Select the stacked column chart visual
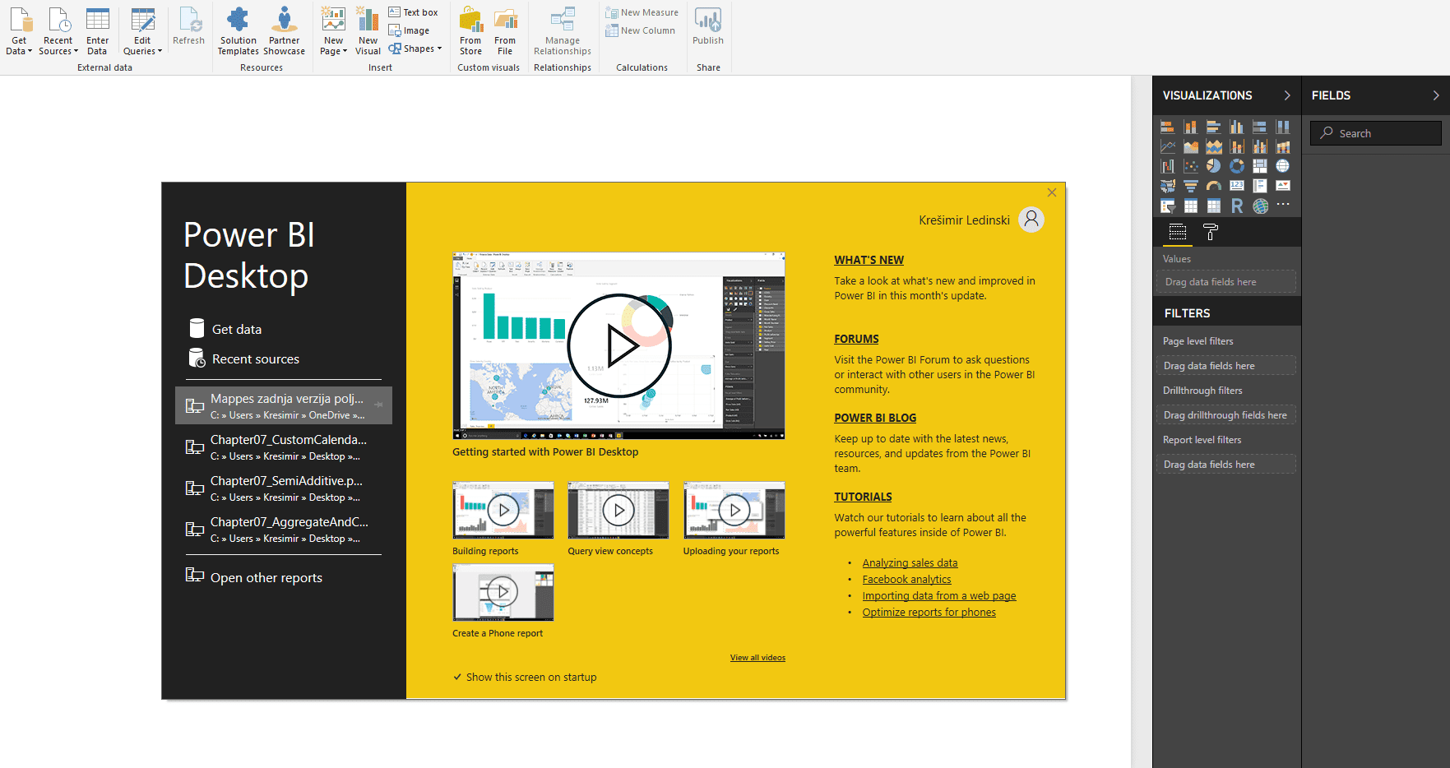Viewport: 1450px width, 768px height. pos(1190,127)
